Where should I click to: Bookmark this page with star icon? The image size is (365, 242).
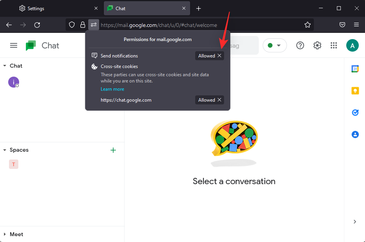[x=308, y=25]
